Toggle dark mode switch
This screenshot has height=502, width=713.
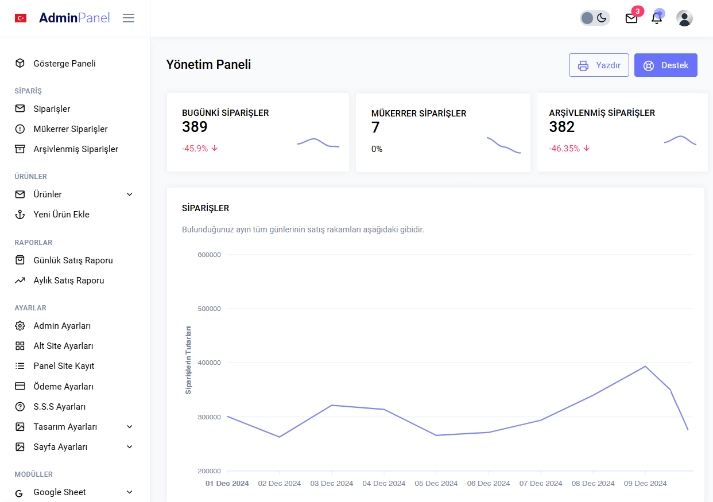tap(594, 18)
